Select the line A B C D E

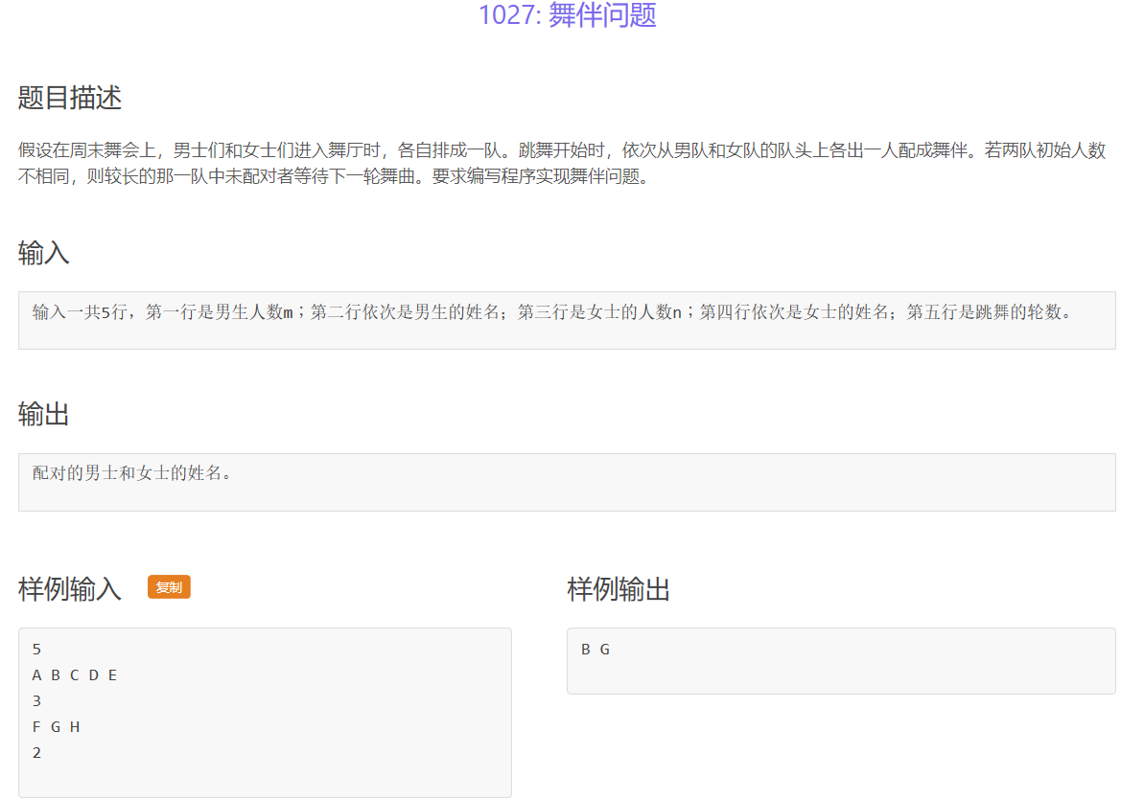(x=74, y=674)
